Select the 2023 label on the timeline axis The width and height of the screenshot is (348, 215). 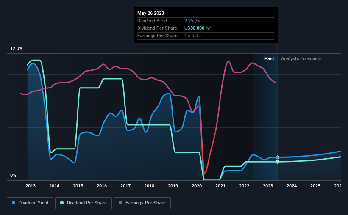(268, 186)
